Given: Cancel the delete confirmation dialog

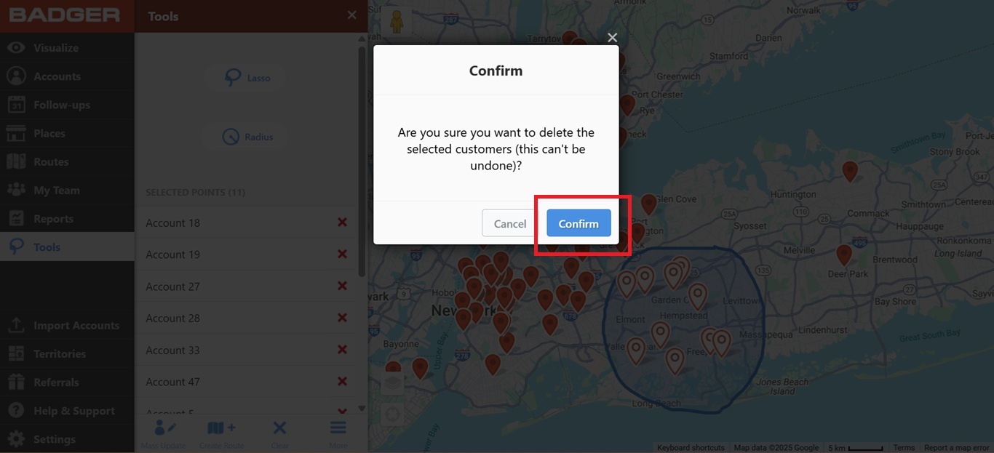Looking at the screenshot, I should tap(509, 223).
